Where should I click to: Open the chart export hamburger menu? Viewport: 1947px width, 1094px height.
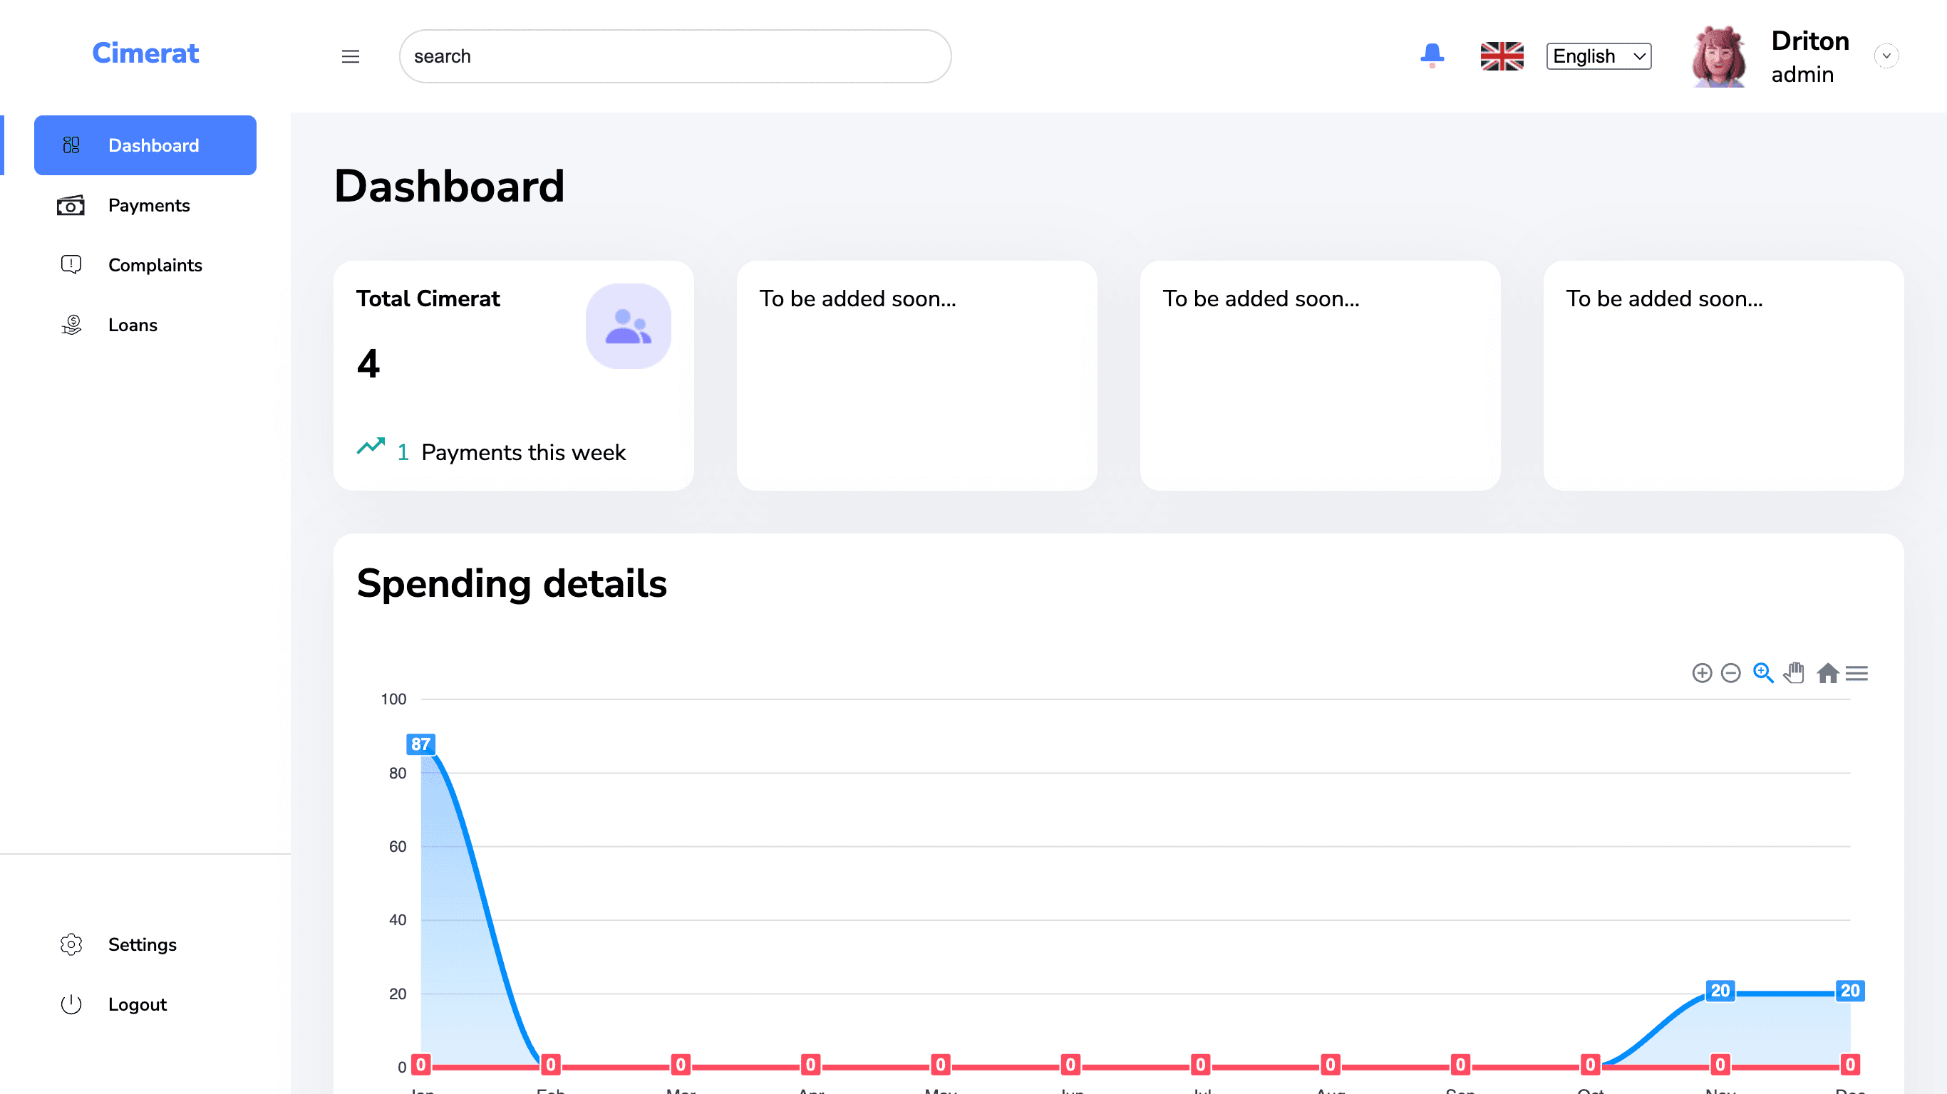pos(1856,672)
